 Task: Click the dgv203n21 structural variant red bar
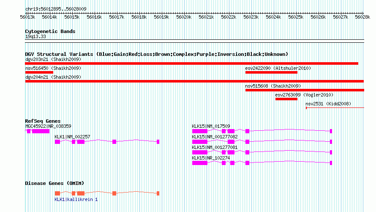pos(192,63)
